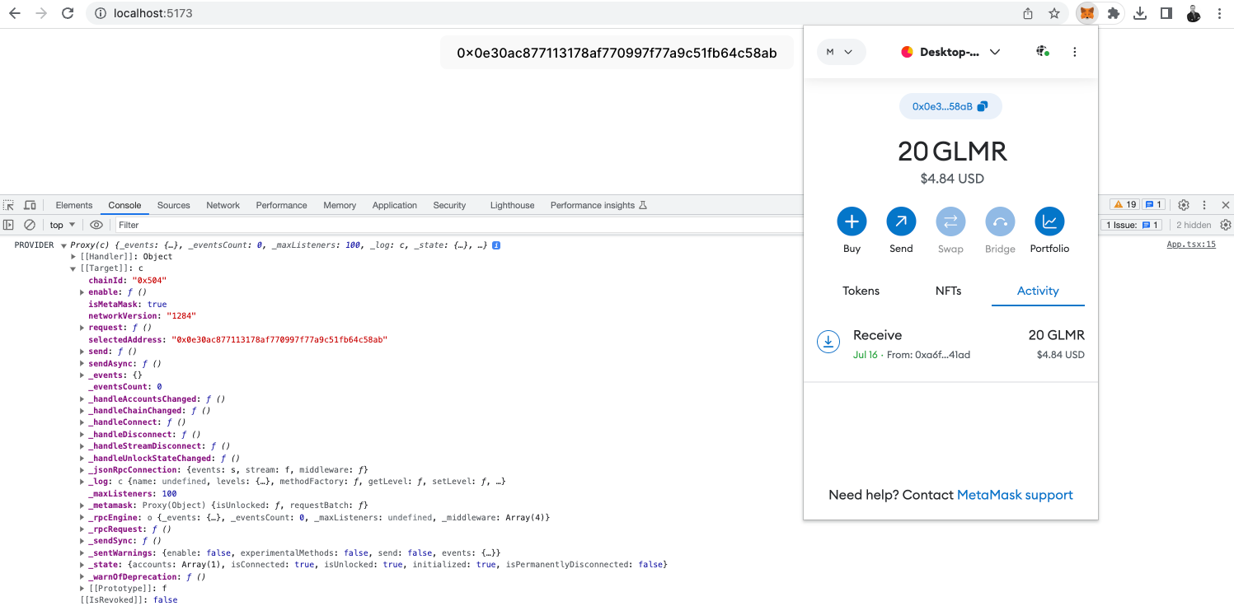Click the 1 Issue button

tap(1133, 225)
